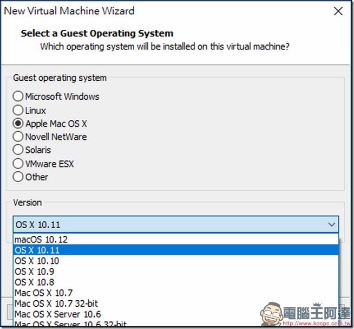
Task: Collapse the Version dropdown arrow
Action: pos(331,224)
